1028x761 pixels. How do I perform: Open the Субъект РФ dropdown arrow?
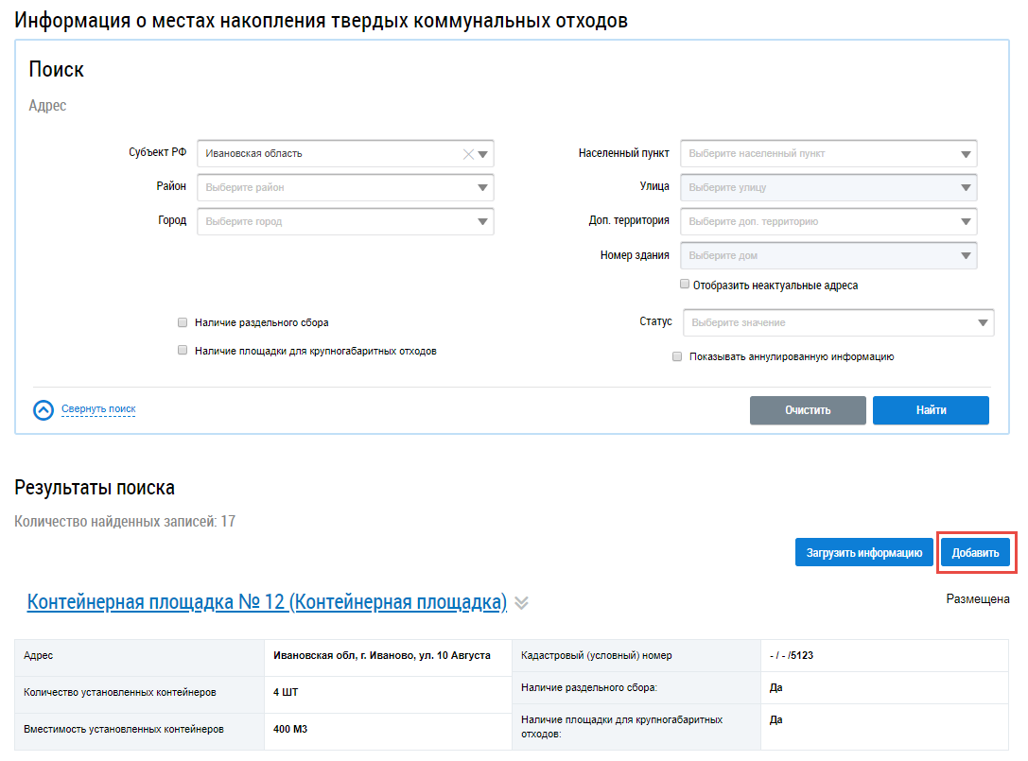[483, 154]
